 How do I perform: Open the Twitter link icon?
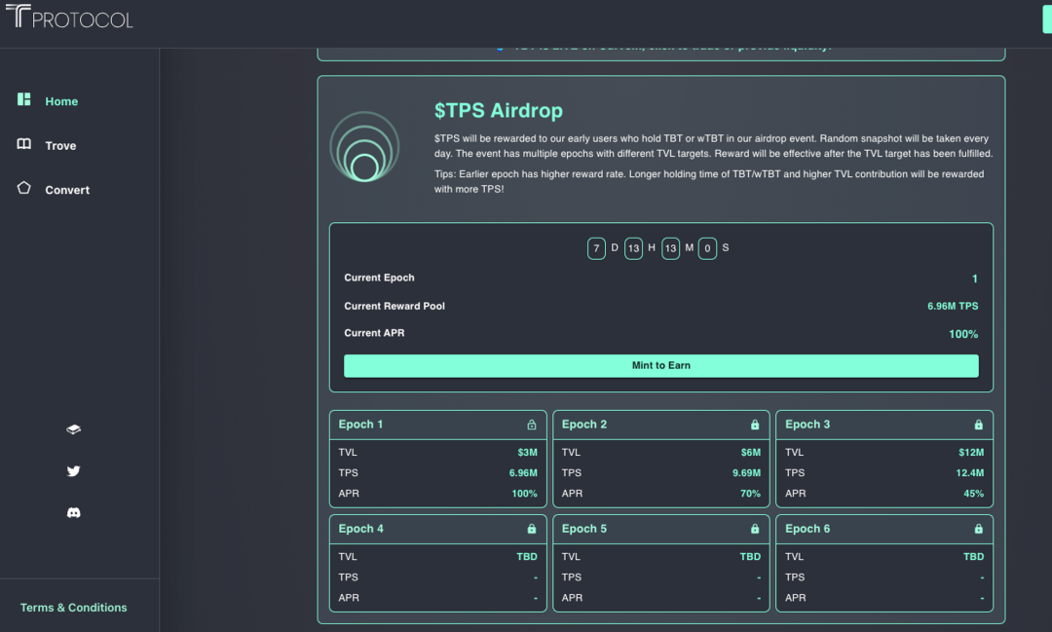73,471
